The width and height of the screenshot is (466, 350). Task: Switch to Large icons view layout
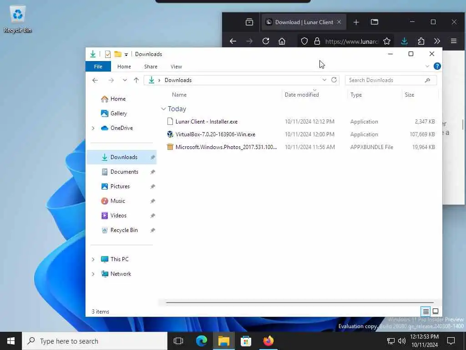436,311
